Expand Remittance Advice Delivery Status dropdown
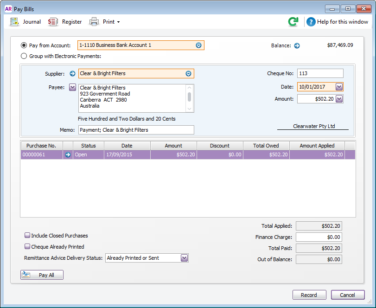 coord(184,258)
